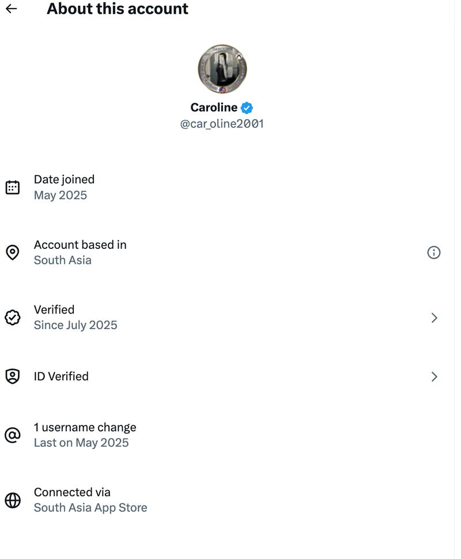Click the Date joined May 2025 entry
Image resolution: width=461 pixels, height=559 pixels.
(x=63, y=187)
